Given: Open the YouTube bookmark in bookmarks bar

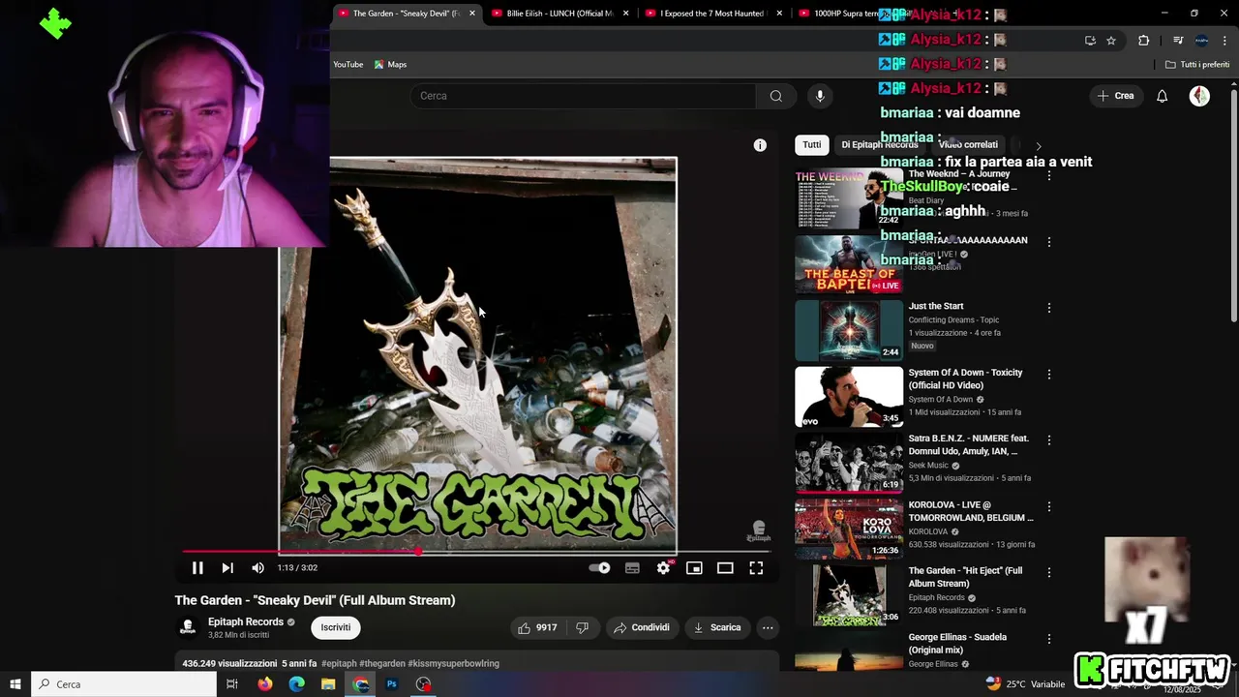Looking at the screenshot, I should [x=348, y=65].
